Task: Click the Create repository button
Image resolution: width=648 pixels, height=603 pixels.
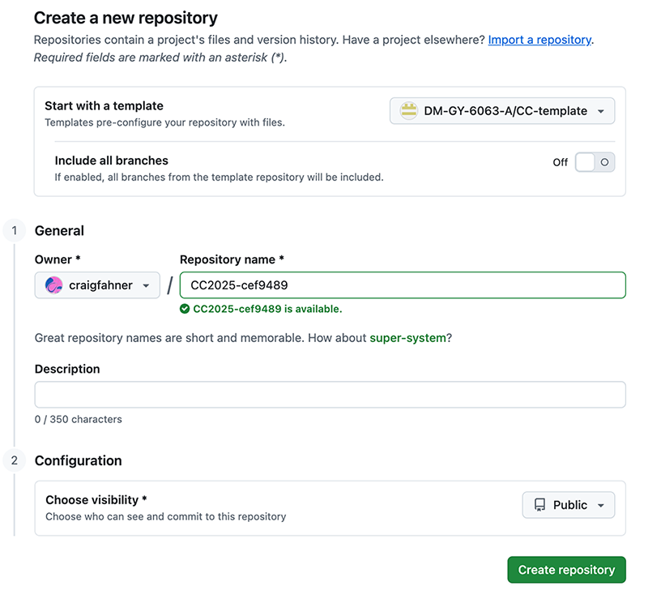Action: click(566, 570)
